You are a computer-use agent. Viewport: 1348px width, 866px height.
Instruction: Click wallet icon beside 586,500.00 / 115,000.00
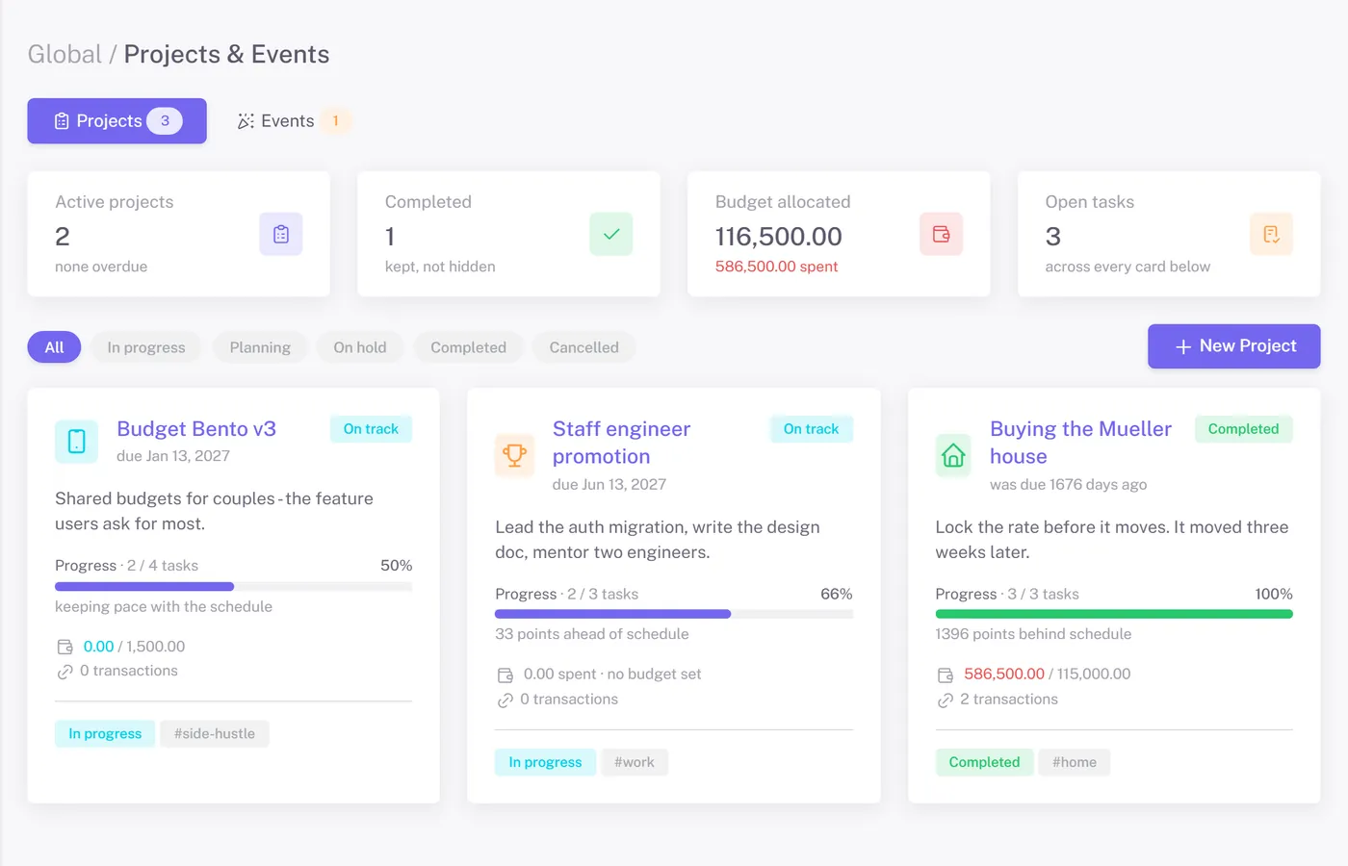(946, 675)
